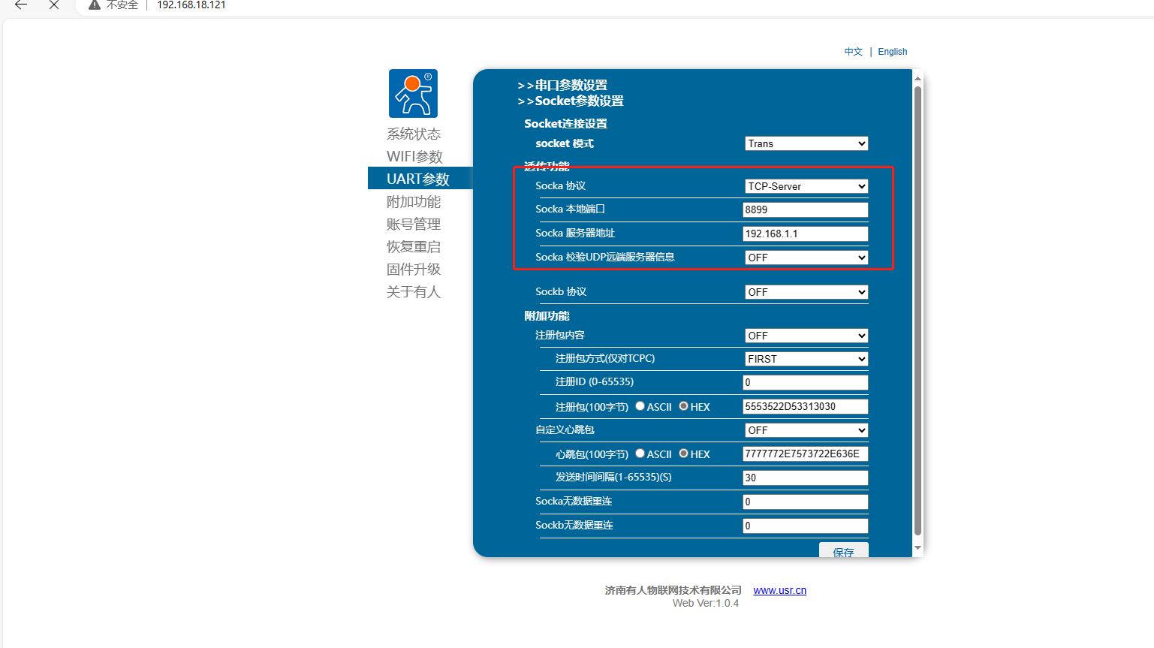Click the 保存 save button
This screenshot has height=648, width=1154.
[843, 551]
